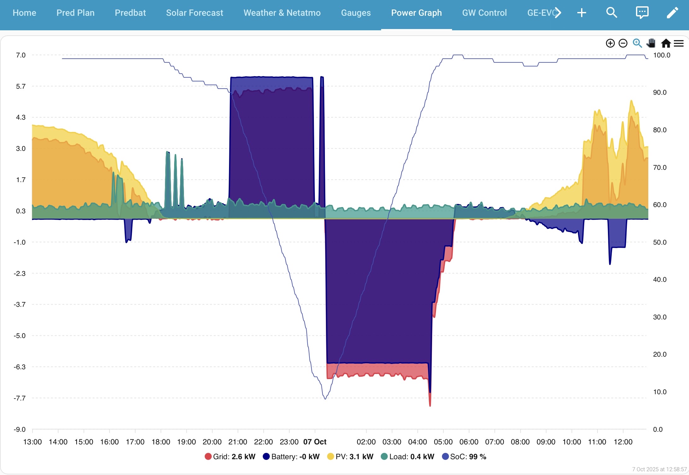
Task: Click the pencil edit dashboard icon
Action: pos(672,13)
